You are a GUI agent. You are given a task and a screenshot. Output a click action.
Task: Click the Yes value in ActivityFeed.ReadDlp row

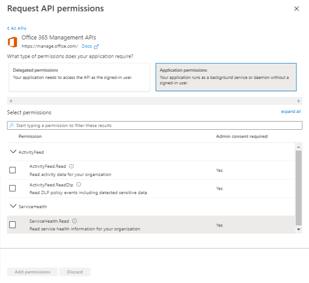point(219,189)
